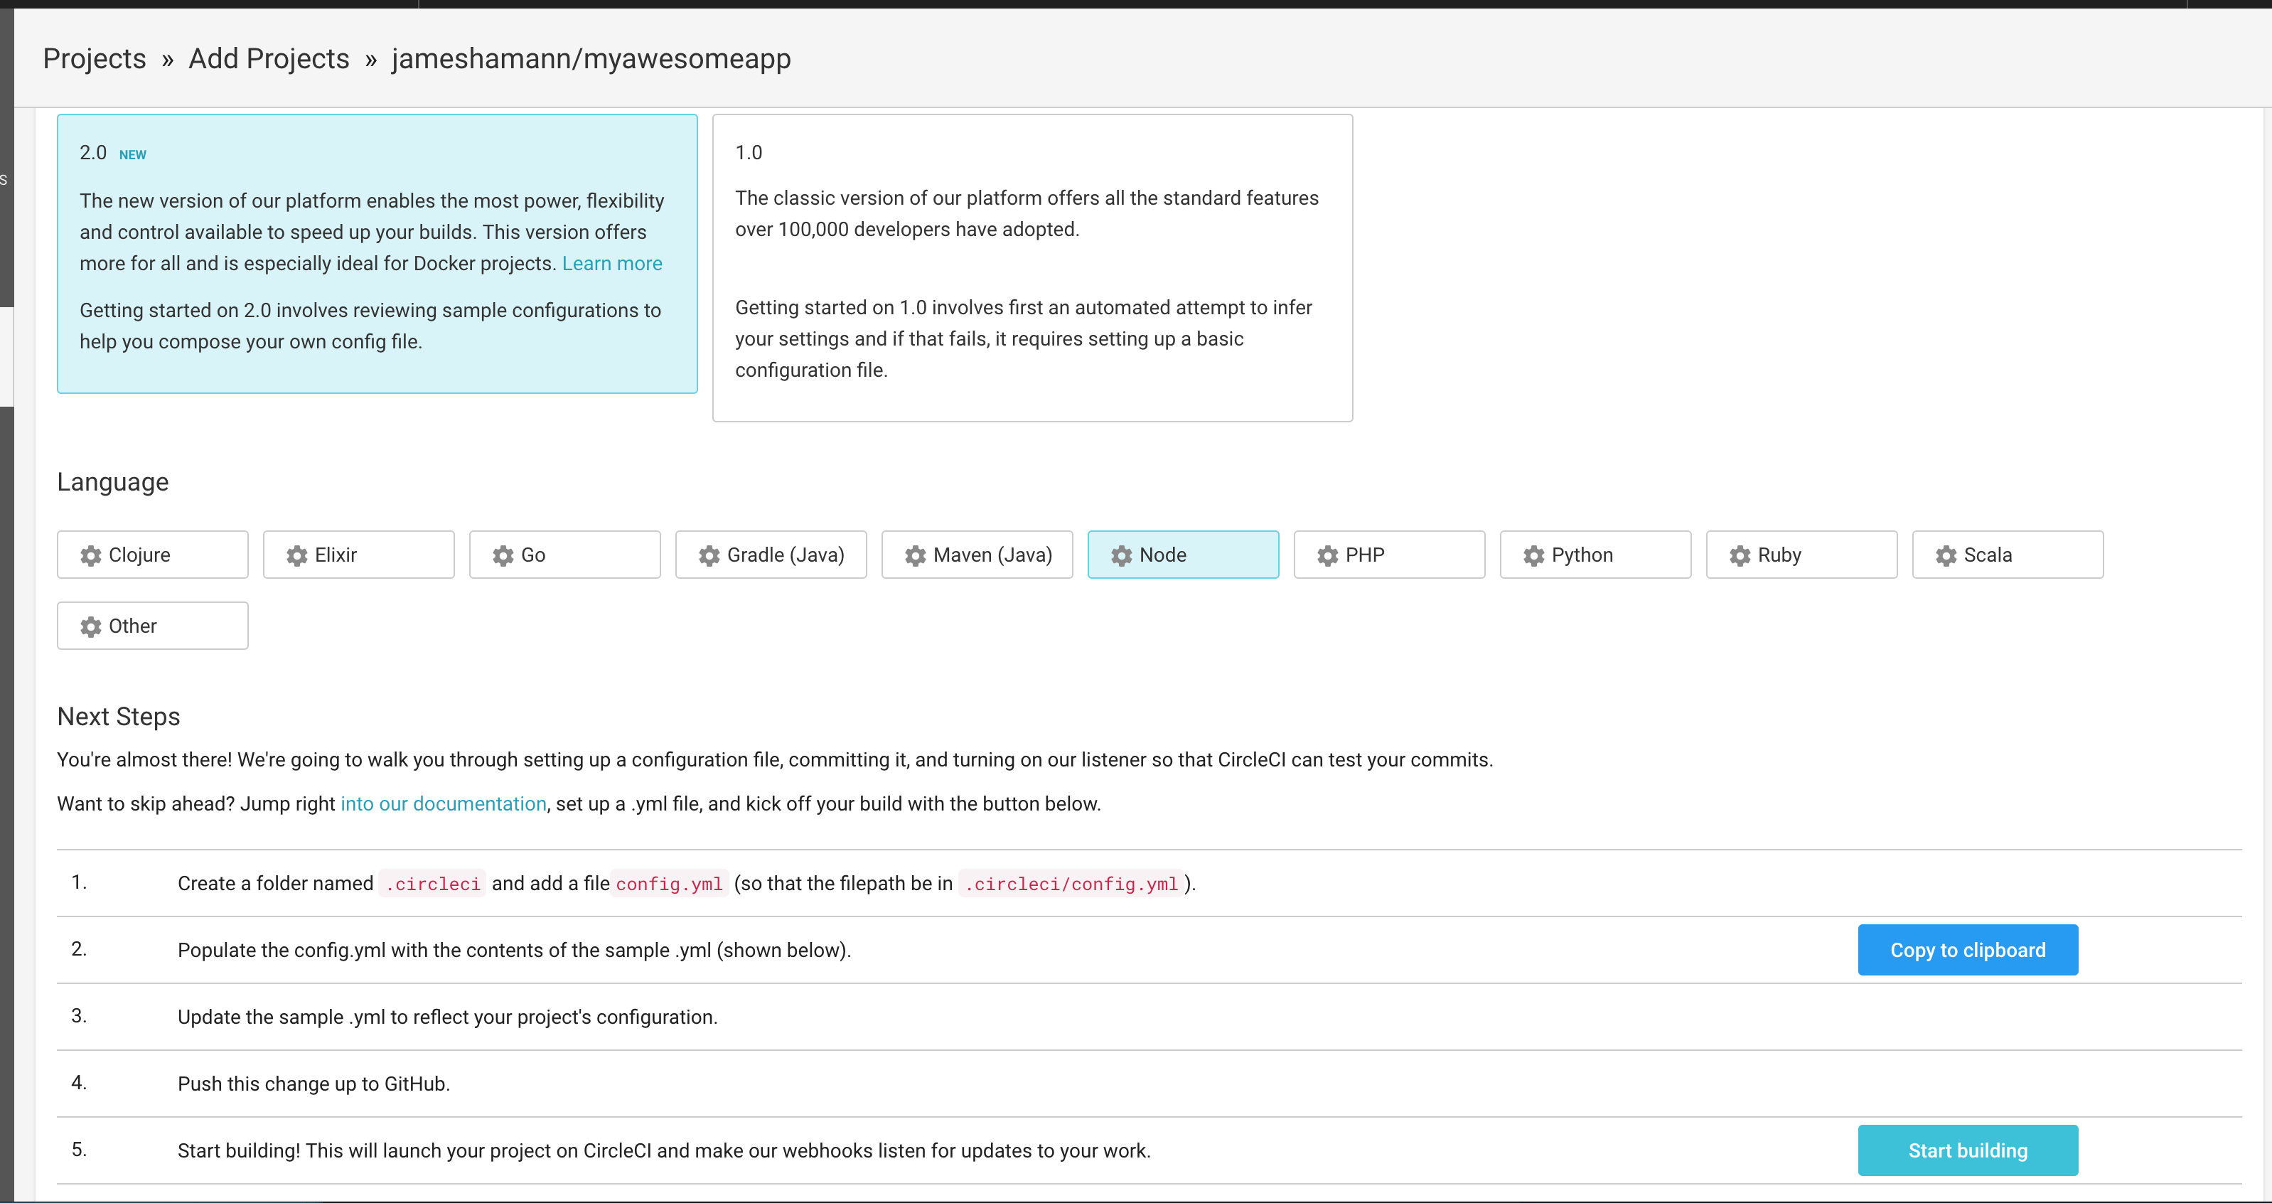Choose Elixir as the language
Image resolution: width=2272 pixels, height=1203 pixels.
coord(359,555)
